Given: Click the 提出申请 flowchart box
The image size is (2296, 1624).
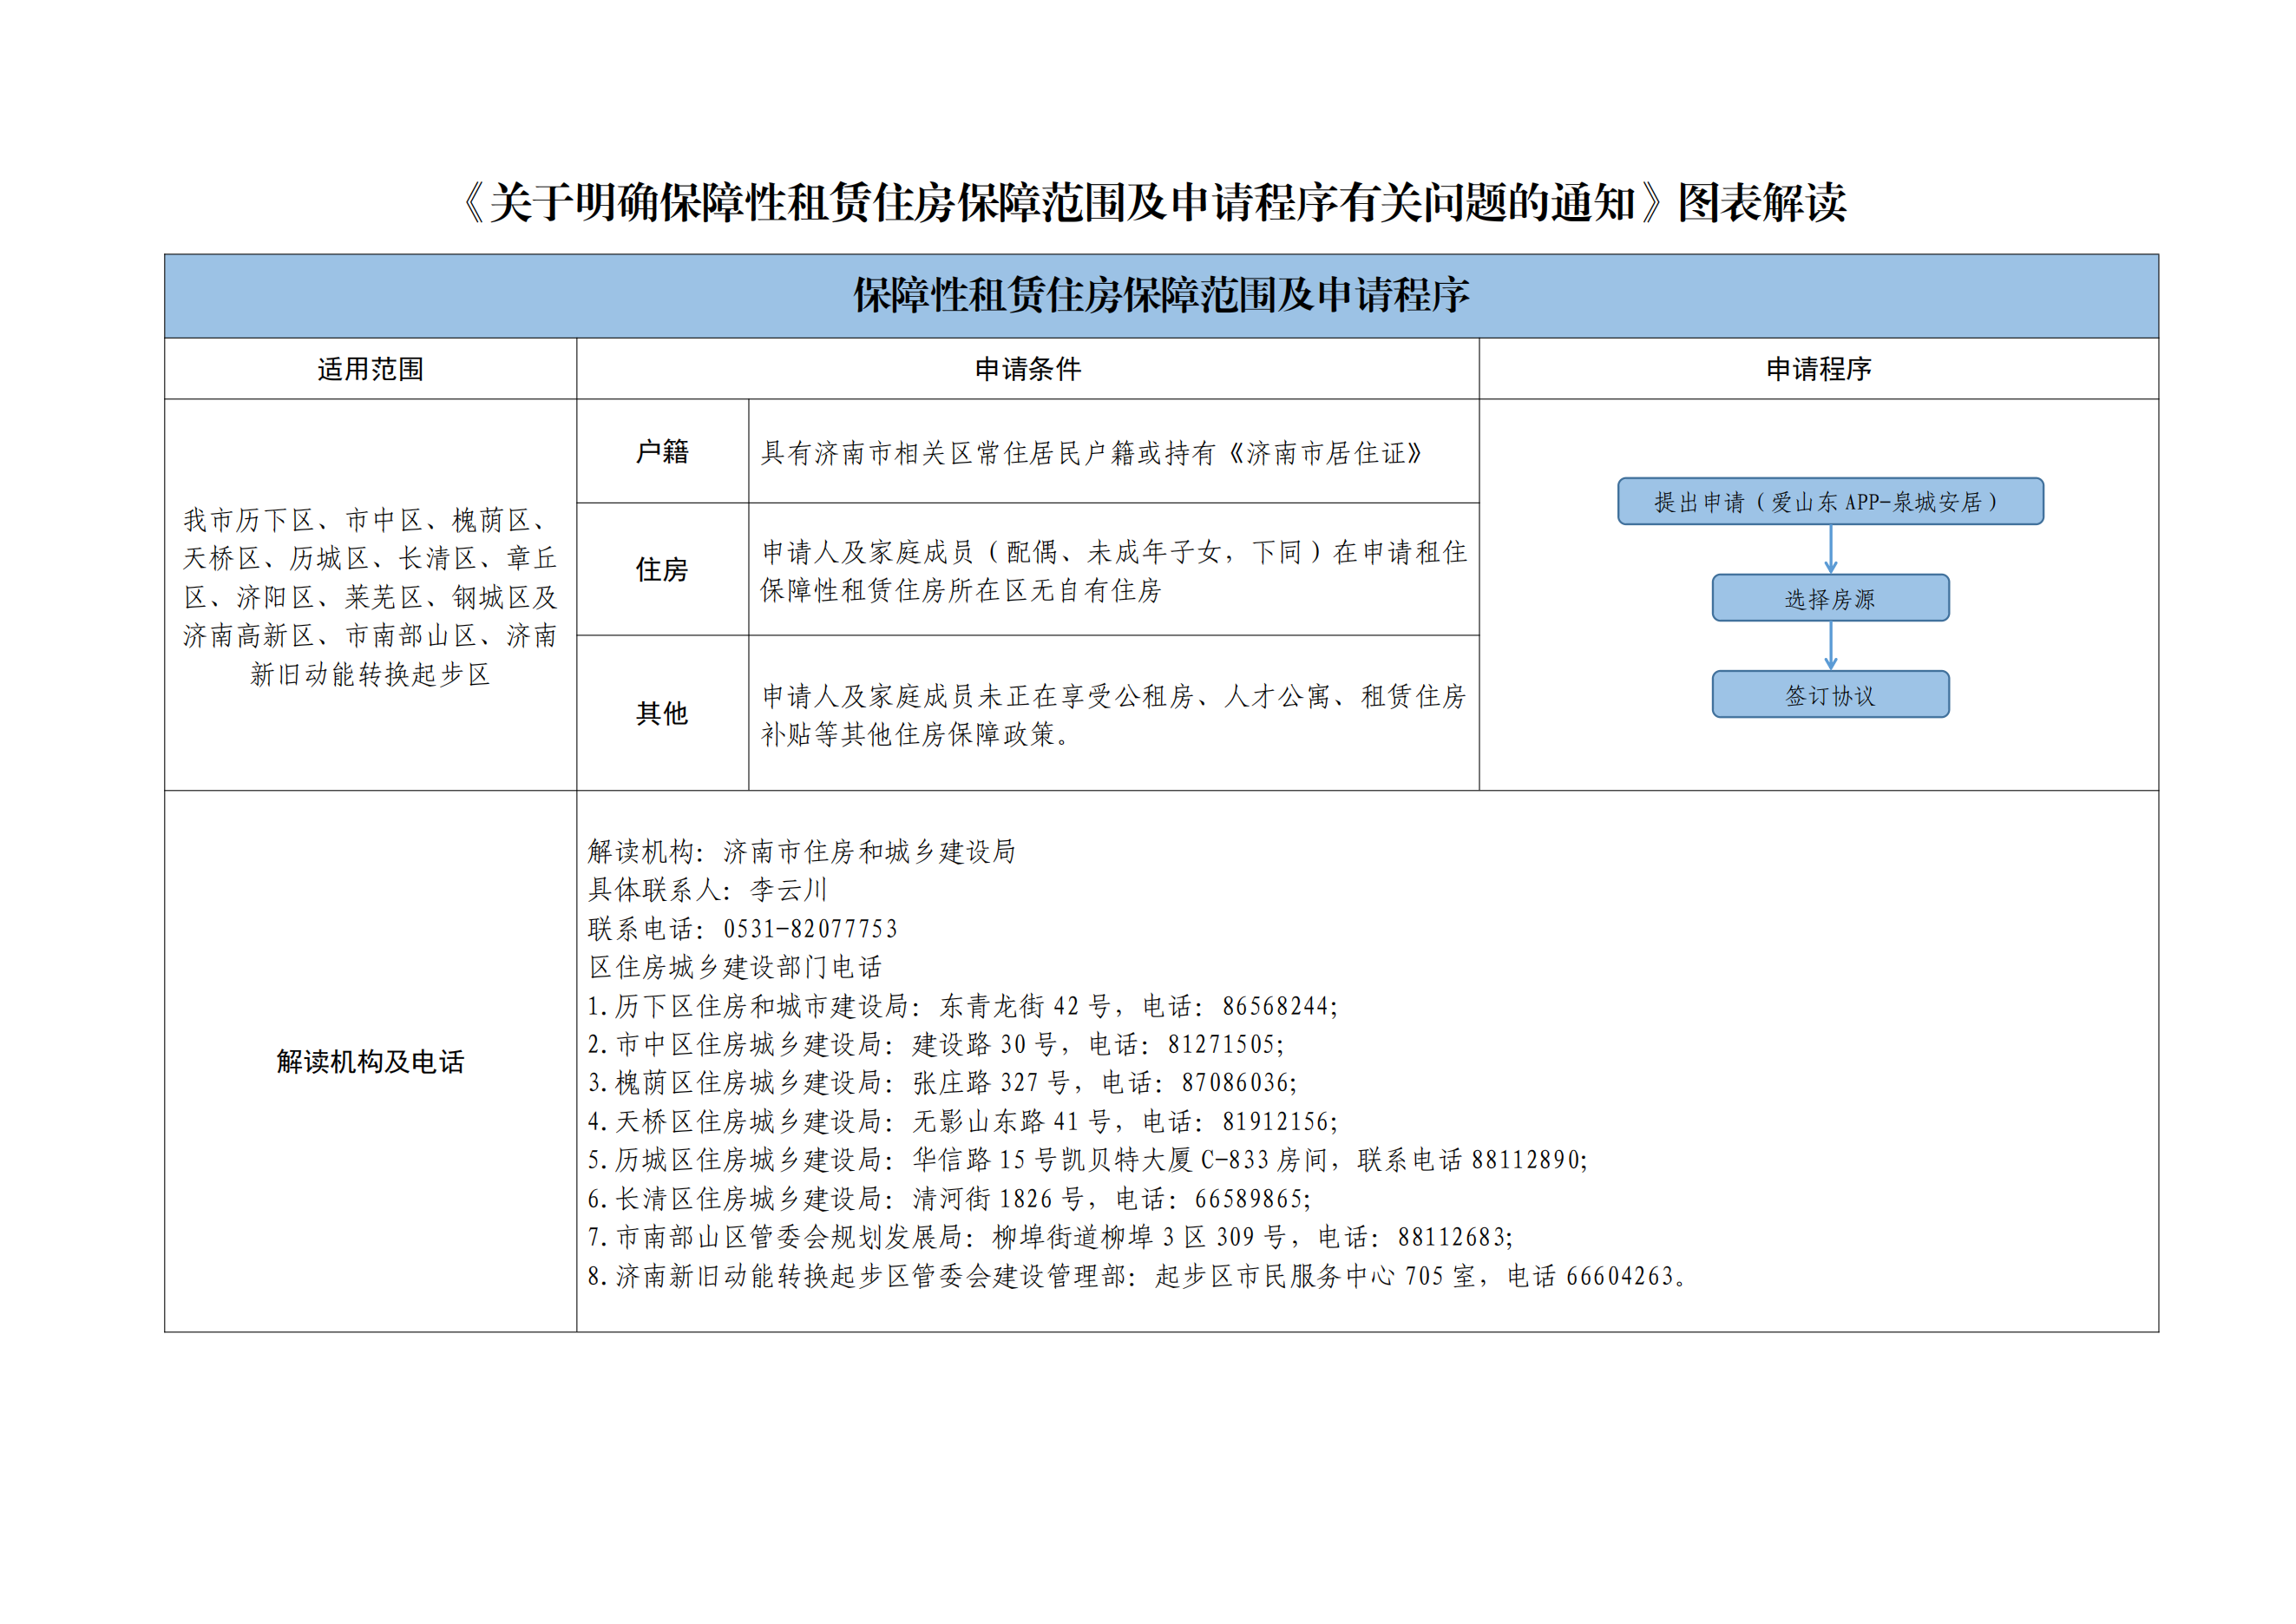Looking at the screenshot, I should tap(1830, 501).
